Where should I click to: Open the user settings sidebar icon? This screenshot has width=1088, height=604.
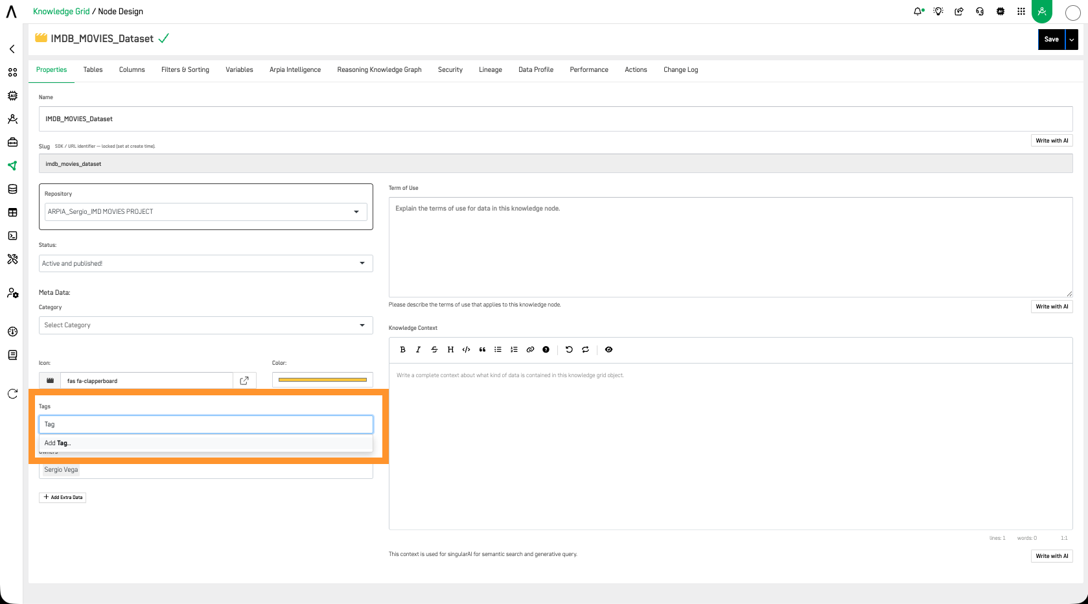[x=12, y=293]
